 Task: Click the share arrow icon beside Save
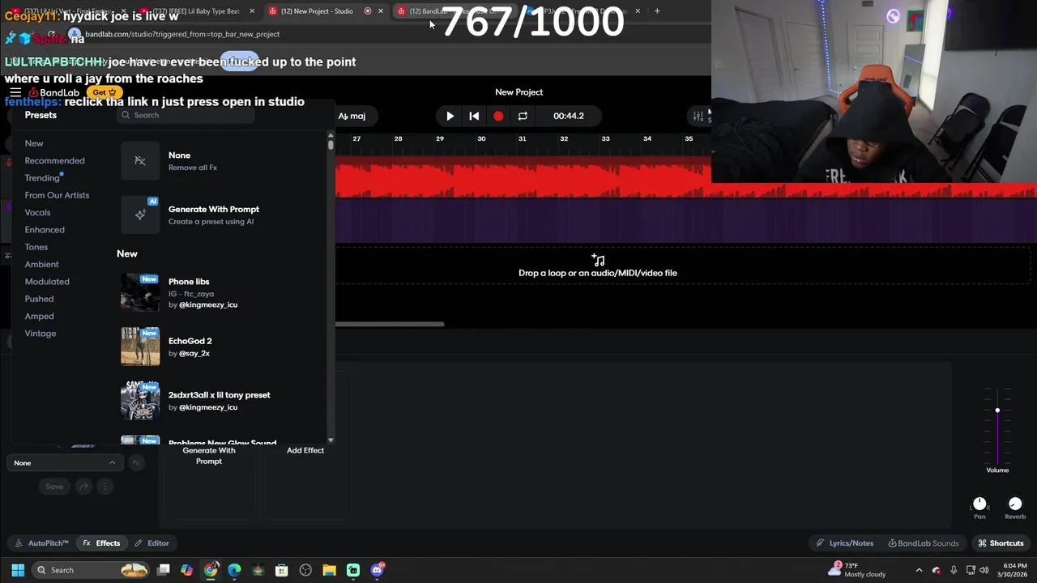[83, 487]
